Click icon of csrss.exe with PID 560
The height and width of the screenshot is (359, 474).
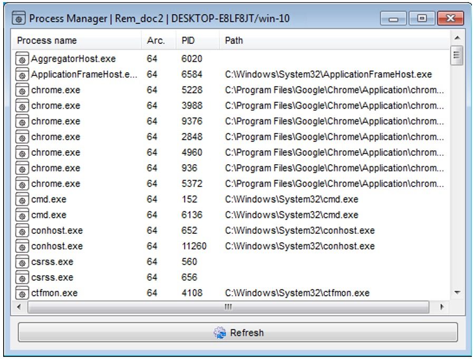coord(22,262)
